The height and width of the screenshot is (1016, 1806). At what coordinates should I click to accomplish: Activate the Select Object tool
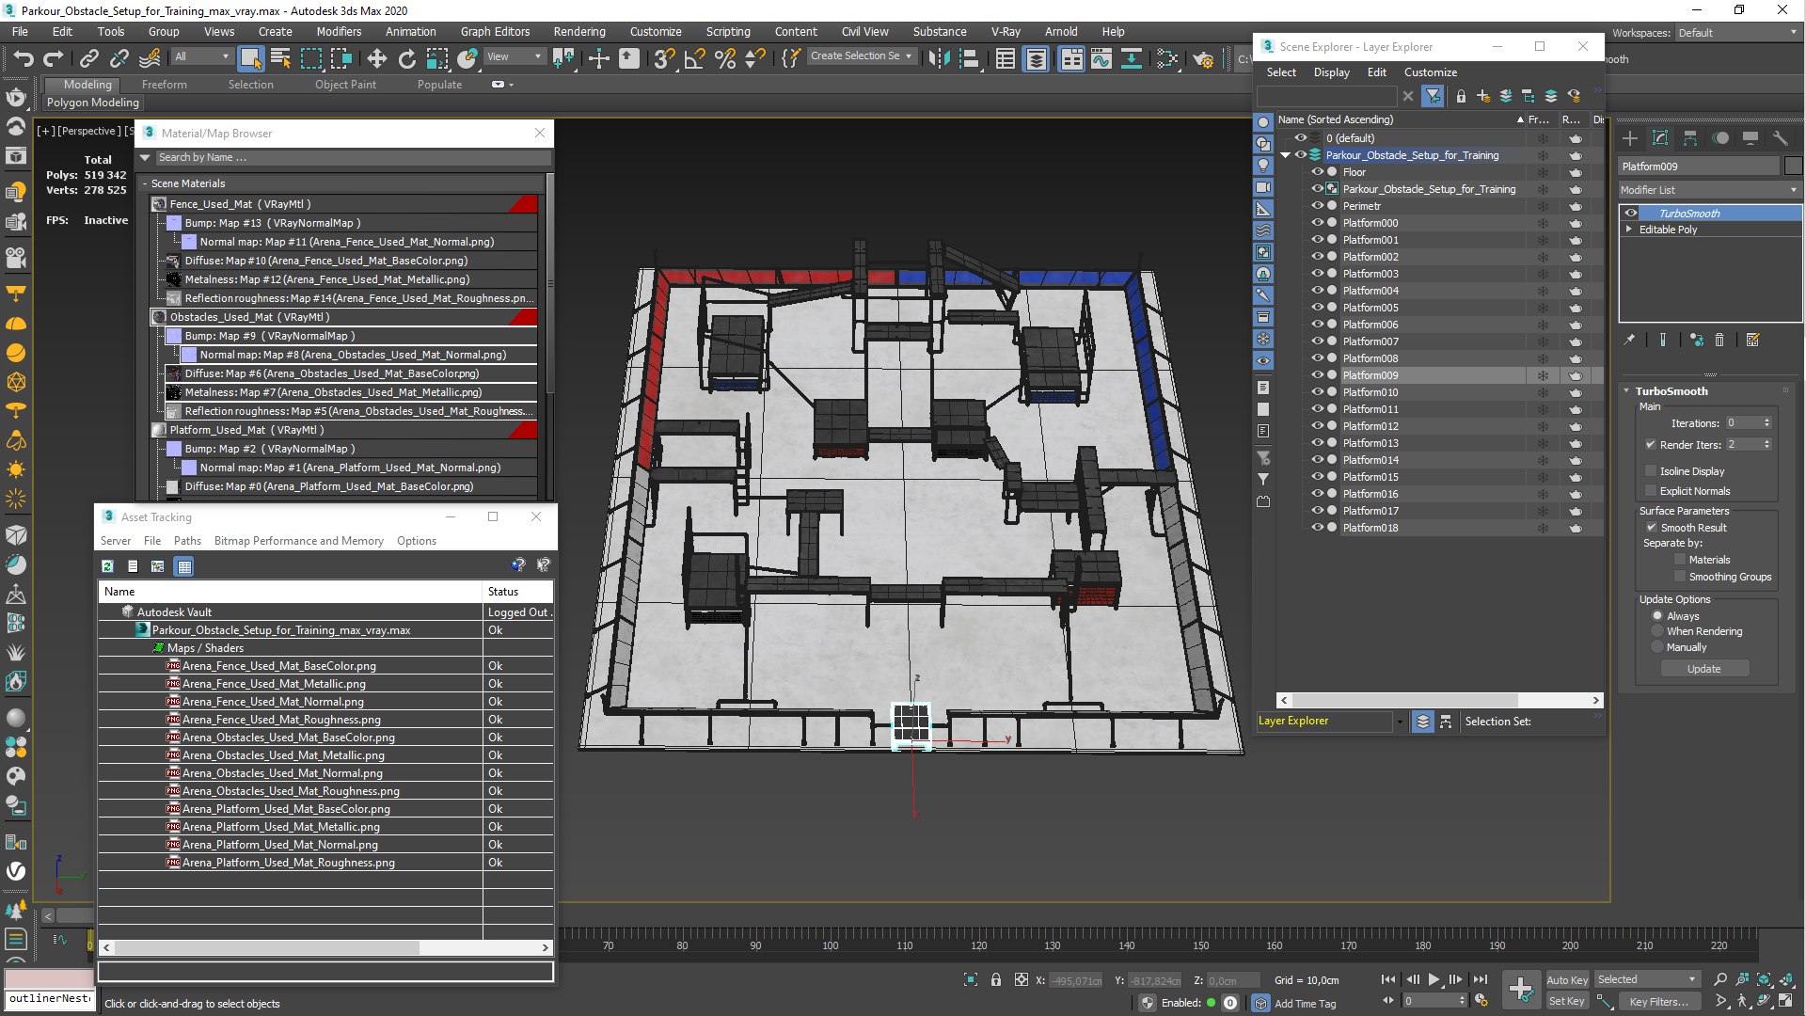(x=250, y=59)
